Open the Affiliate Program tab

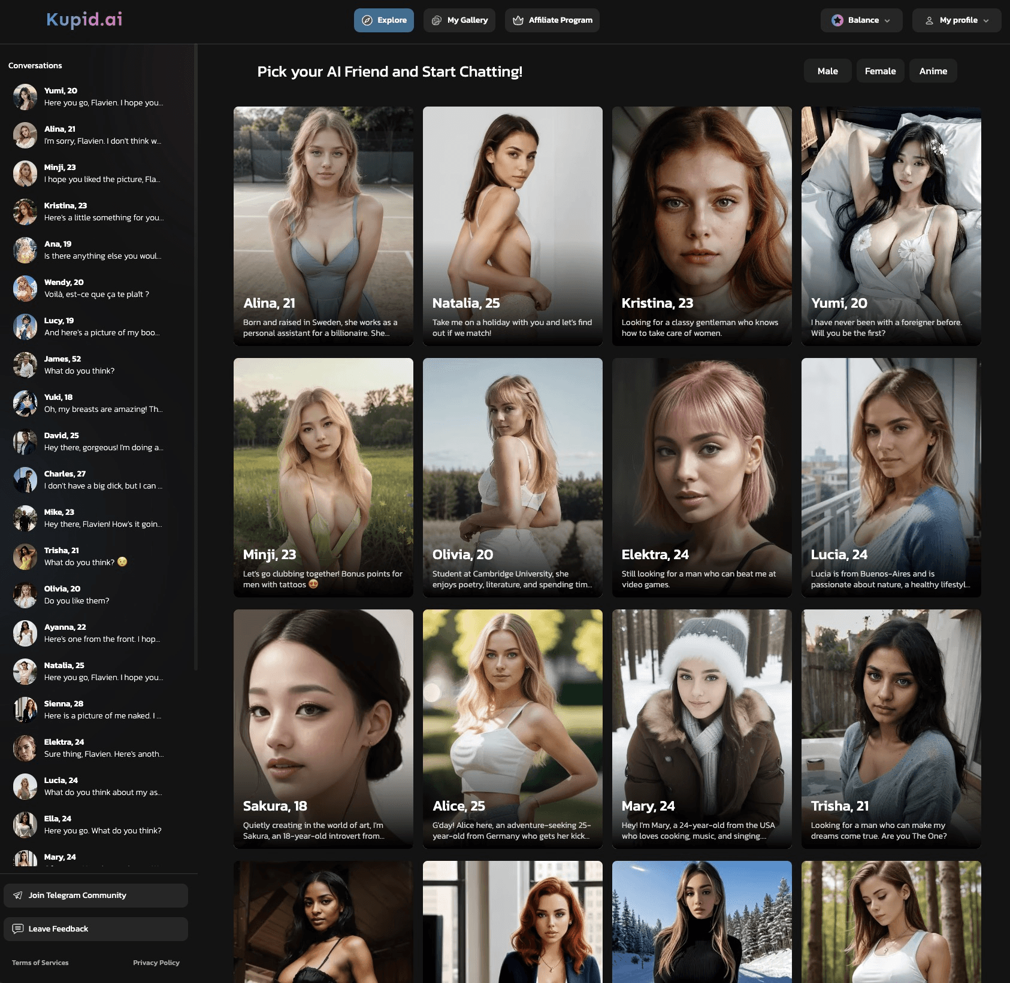[x=552, y=20]
